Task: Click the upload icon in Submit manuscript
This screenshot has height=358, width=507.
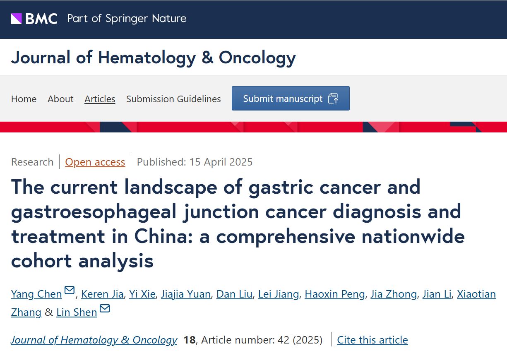Action: pos(333,99)
